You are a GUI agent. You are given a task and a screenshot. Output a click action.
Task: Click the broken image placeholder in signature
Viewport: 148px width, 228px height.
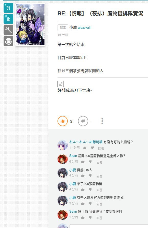click(61, 84)
